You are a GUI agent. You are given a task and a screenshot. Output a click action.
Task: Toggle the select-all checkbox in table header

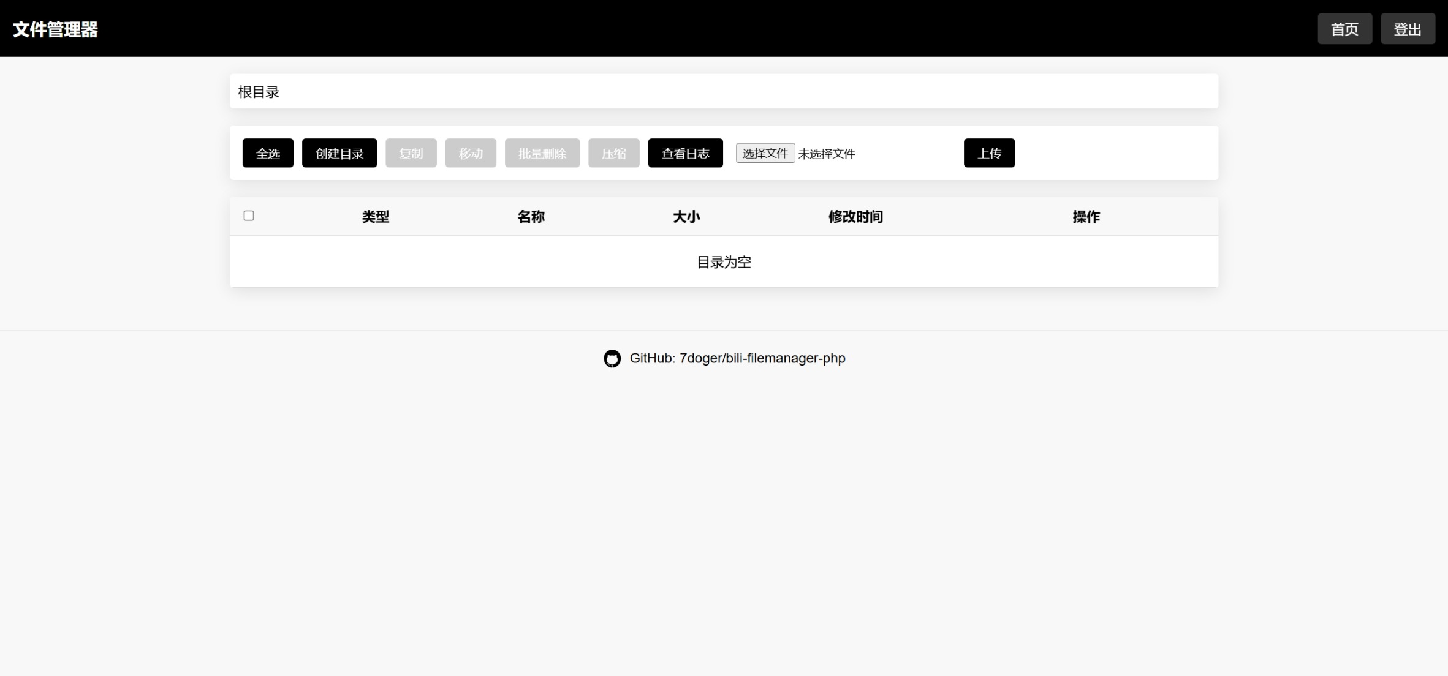pos(249,216)
